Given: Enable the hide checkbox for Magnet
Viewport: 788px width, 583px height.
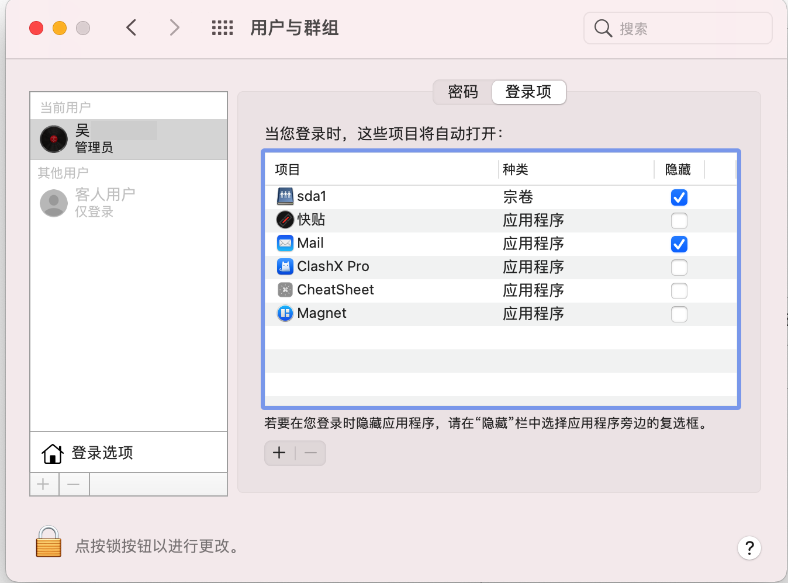Looking at the screenshot, I should (x=679, y=314).
